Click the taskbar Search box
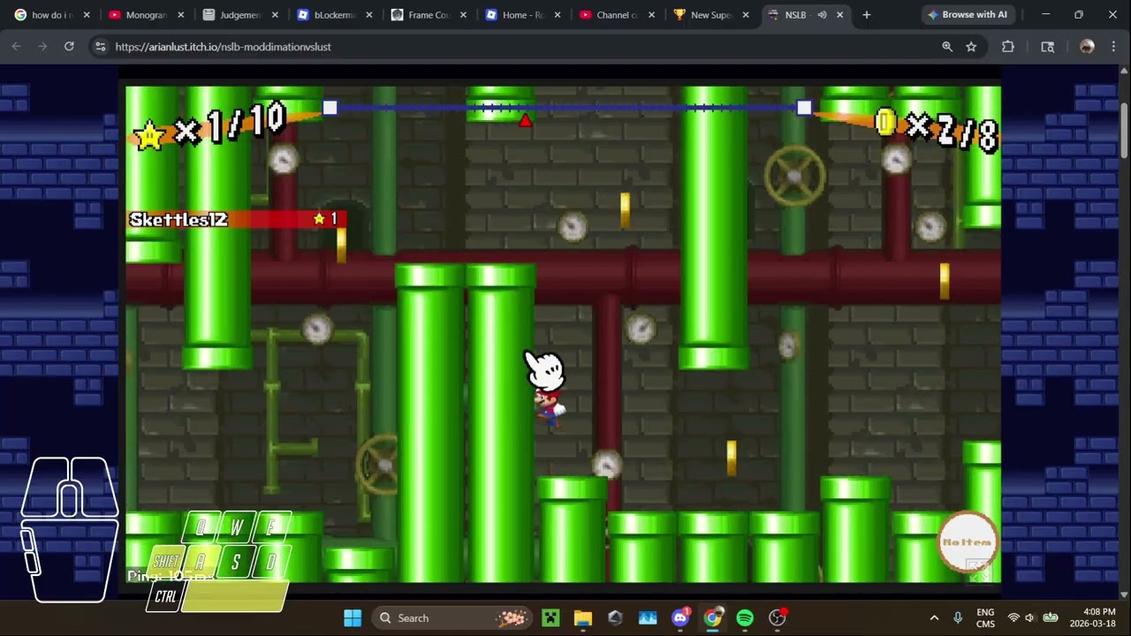This screenshot has width=1131, height=636. (453, 617)
